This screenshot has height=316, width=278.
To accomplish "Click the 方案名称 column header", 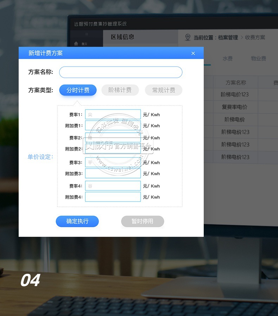I will tap(236, 82).
